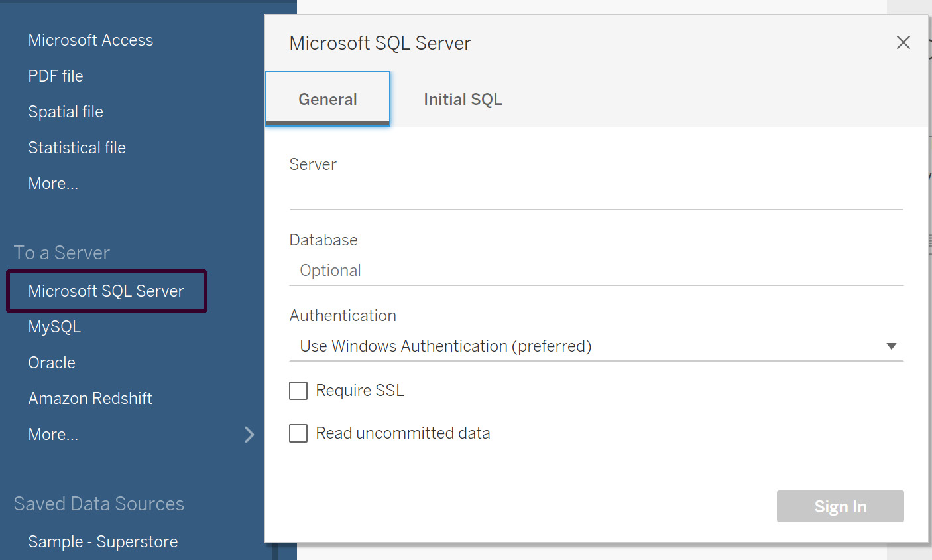
Task: Select the General tab
Action: point(327,99)
